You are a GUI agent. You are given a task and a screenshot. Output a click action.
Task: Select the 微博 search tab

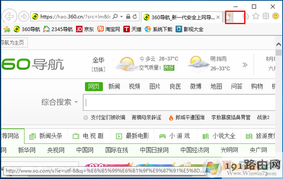pyautogui.click(x=196, y=86)
